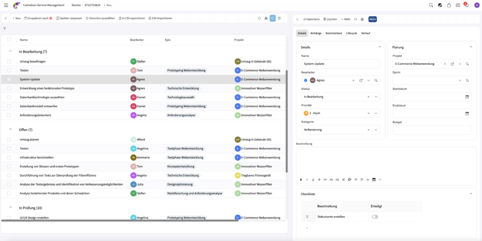The image size is (482, 241).
Task: Toggle Erledigt switch for 'Dokumente erstellen'
Action: pyautogui.click(x=375, y=217)
